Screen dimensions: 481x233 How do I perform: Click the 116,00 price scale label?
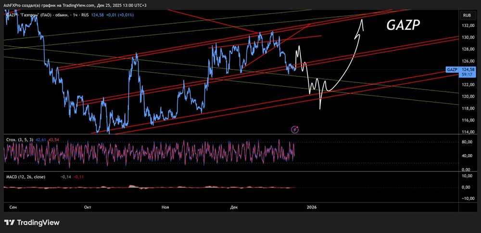[x=468, y=120]
